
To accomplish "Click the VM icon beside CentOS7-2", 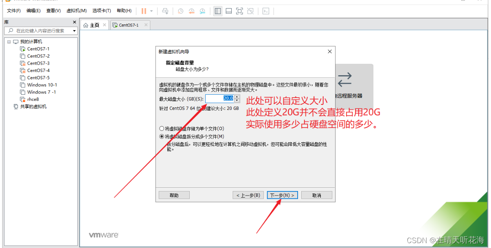I will pos(23,56).
